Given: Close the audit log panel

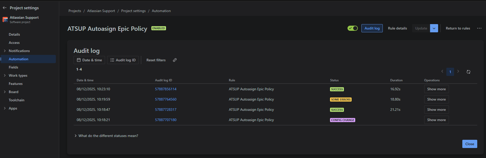Looking at the screenshot, I should (470, 144).
